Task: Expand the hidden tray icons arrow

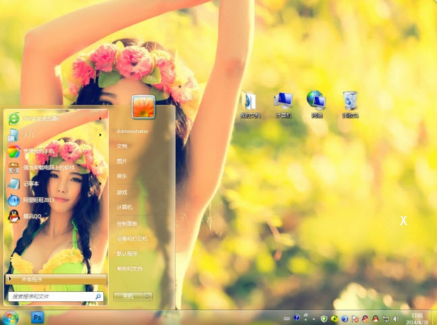Action: pyautogui.click(x=313, y=318)
